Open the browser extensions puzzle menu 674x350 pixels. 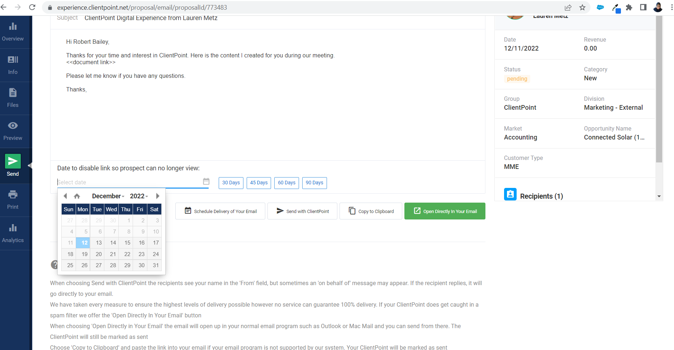tap(629, 7)
